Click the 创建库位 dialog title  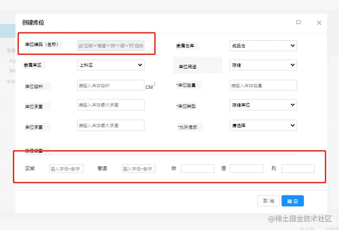[x=33, y=22]
